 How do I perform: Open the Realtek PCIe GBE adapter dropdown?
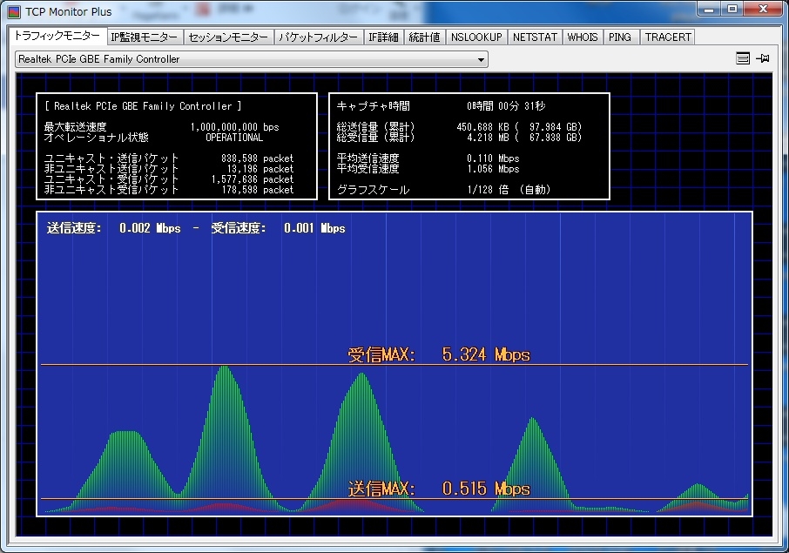click(x=252, y=59)
